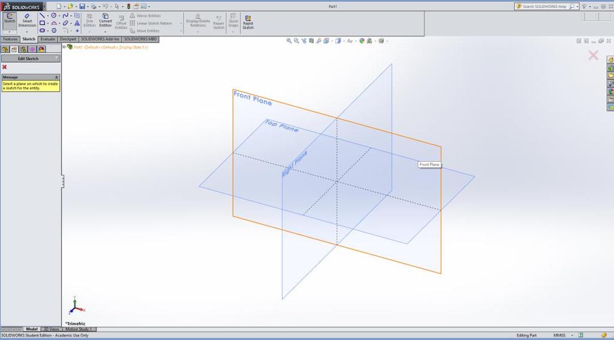Open the SOLIDWORKS MBD tab
Image resolution: width=614 pixels, height=340 pixels.
pyautogui.click(x=140, y=39)
